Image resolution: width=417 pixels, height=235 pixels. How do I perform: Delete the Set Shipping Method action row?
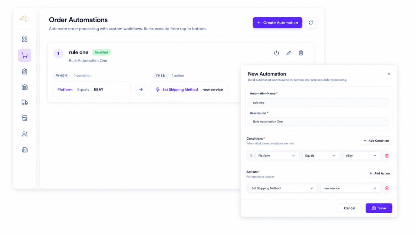pos(387,188)
